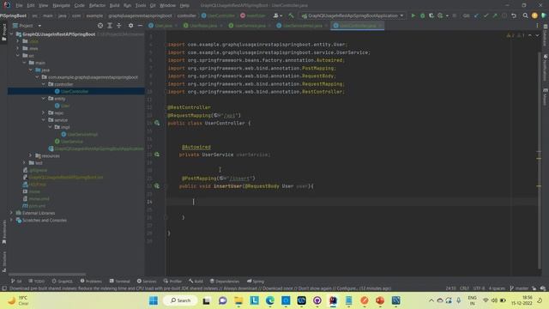Click Git push arrow icon
The height and width of the screenshot is (309, 549).
(495, 15)
